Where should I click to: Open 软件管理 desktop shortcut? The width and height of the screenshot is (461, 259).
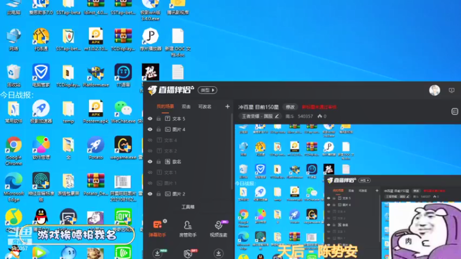click(x=41, y=148)
